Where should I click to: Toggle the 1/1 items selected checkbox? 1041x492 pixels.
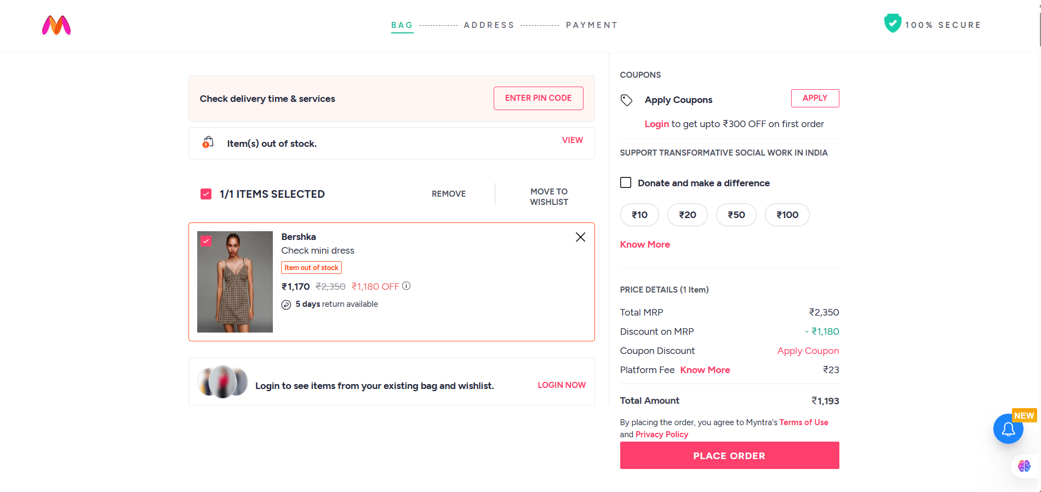206,194
